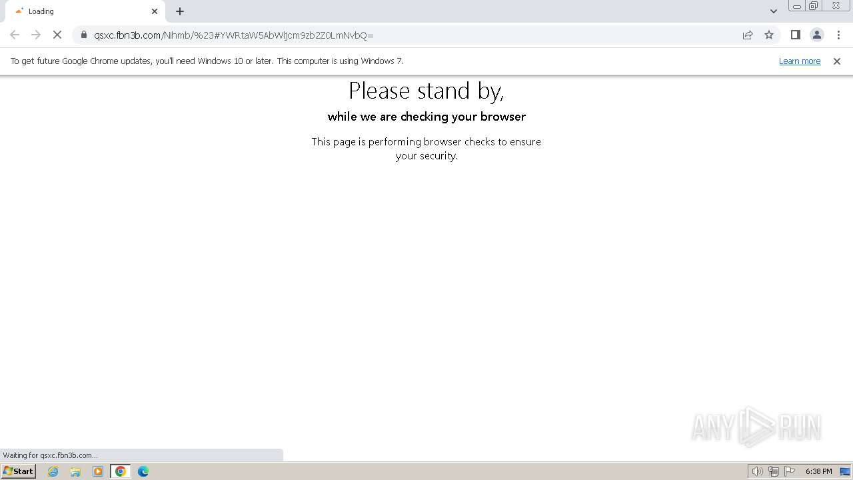Image resolution: width=853 pixels, height=480 pixels.
Task: Launch Internet Explorer from taskbar
Action: [53, 471]
